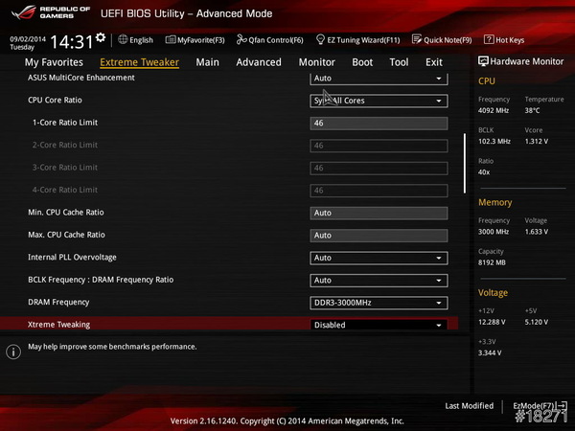Select the ASUS MultiCore Enhancement label

81,78
